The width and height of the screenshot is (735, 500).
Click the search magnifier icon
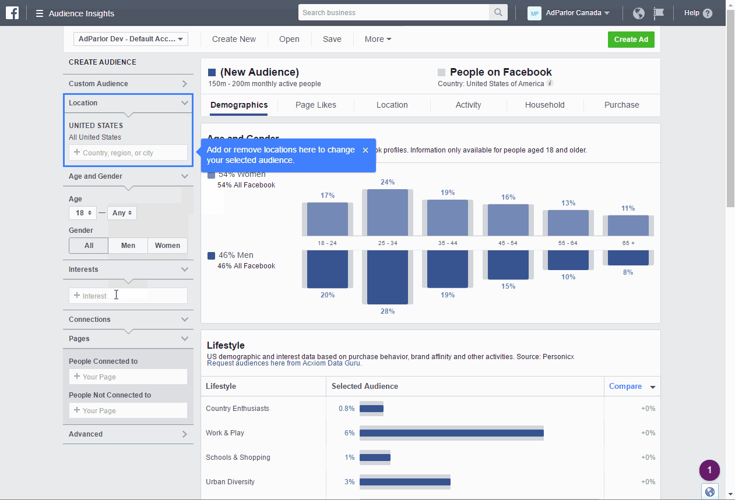pyautogui.click(x=498, y=12)
